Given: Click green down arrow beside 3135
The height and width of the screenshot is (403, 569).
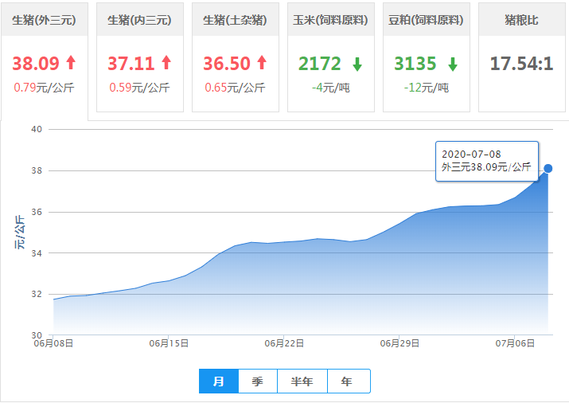Looking at the screenshot, I should pos(453,64).
